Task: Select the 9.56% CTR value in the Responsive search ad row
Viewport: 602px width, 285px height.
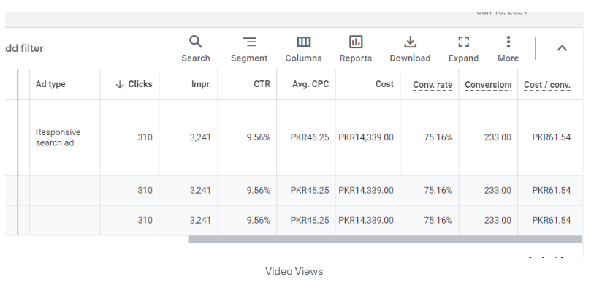Action: pos(258,137)
